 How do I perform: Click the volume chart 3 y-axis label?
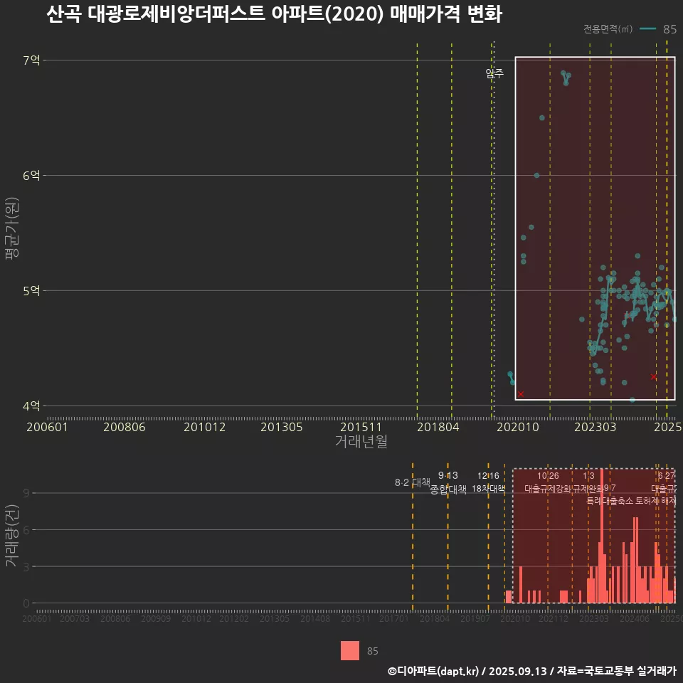point(26,567)
